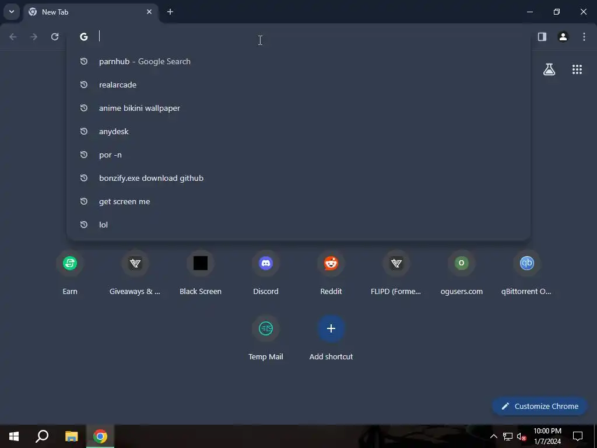
Task: Open the tab search dropdown arrow
Action: [12, 12]
